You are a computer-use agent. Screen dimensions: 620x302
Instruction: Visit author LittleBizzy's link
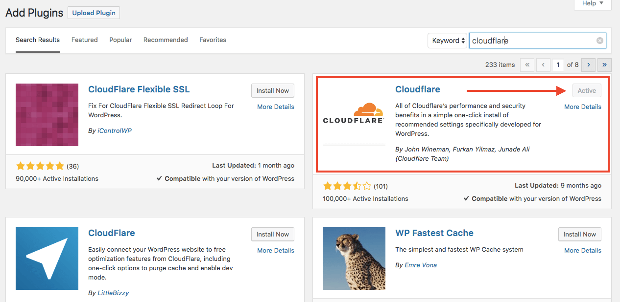tap(113, 293)
